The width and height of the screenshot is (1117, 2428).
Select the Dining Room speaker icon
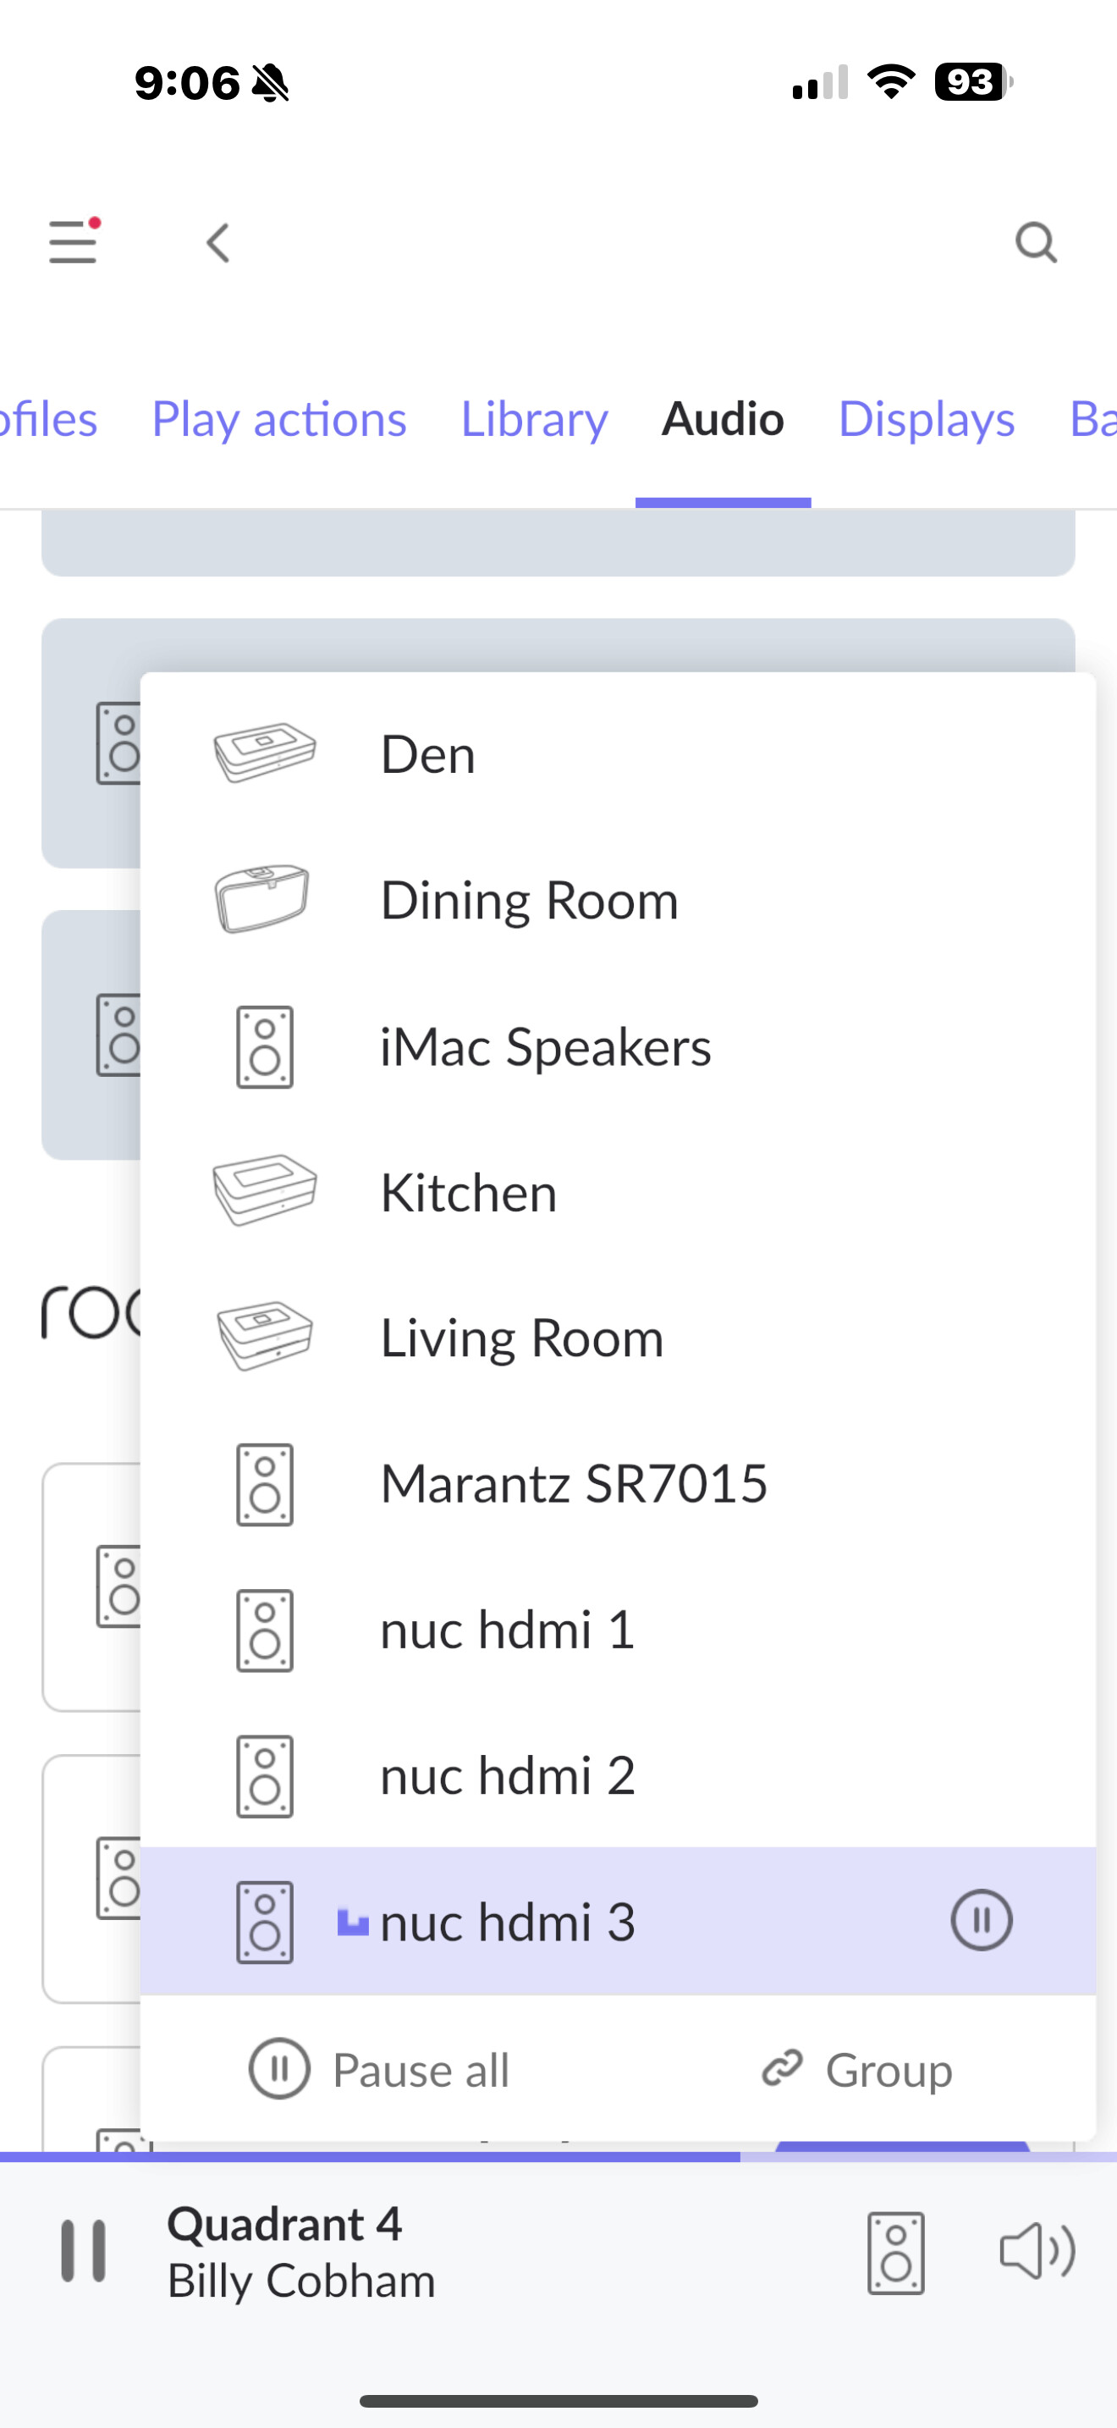tap(263, 898)
